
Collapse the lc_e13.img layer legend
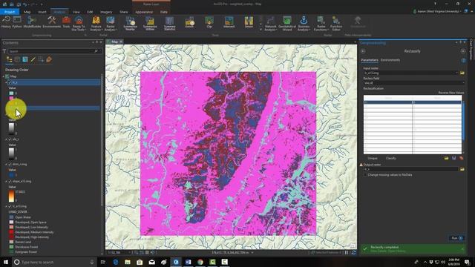point(6,206)
